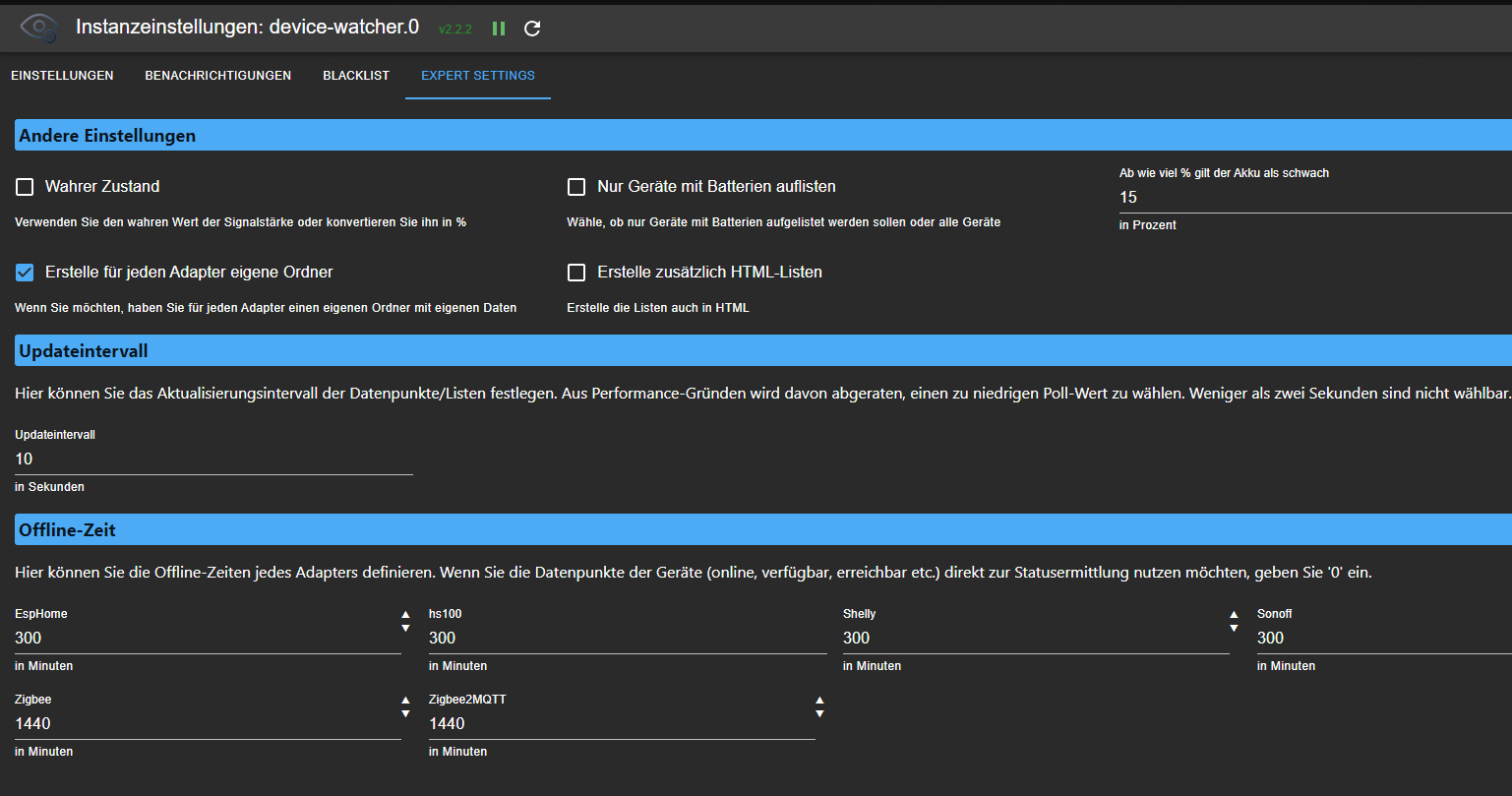Image resolution: width=1512 pixels, height=796 pixels.
Task: Click the 'in Prozent' hint text
Action: 1148,225
